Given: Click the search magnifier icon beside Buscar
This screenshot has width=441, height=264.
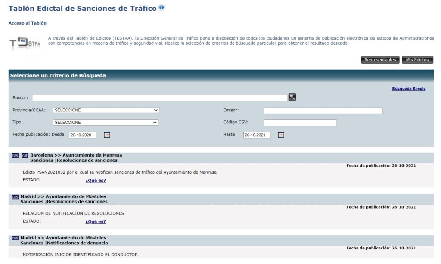Looking at the screenshot, I should pyautogui.click(x=292, y=97).
